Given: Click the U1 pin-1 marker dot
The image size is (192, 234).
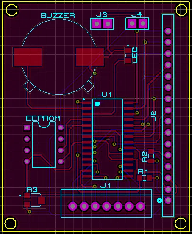Looking at the screenshot, I should point(97,104).
